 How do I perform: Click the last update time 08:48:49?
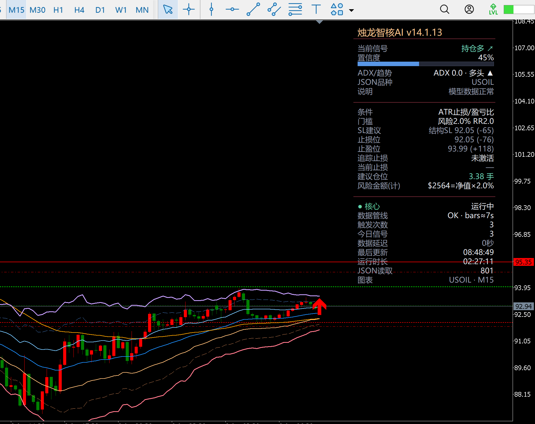[478, 252]
